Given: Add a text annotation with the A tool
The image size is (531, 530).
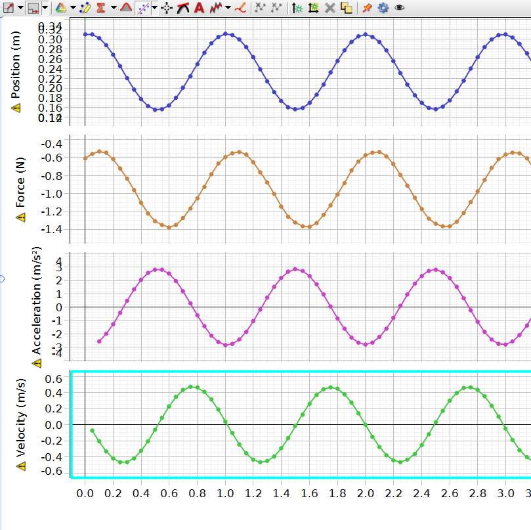Looking at the screenshot, I should click(x=199, y=8).
